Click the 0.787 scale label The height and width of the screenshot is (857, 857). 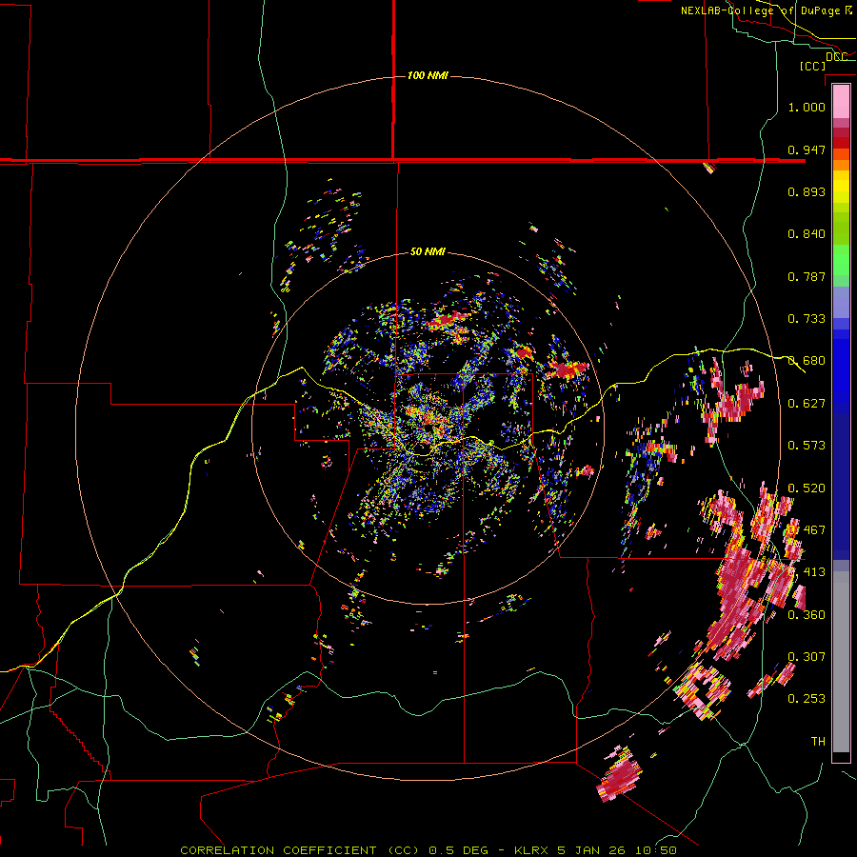pos(807,276)
